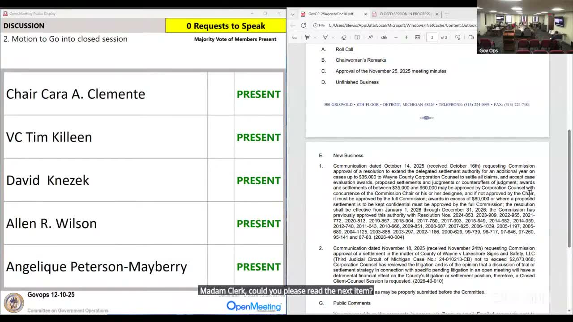Click the PDF vertical scrollbar thumb
This screenshot has width=573, height=322.
(569, 188)
